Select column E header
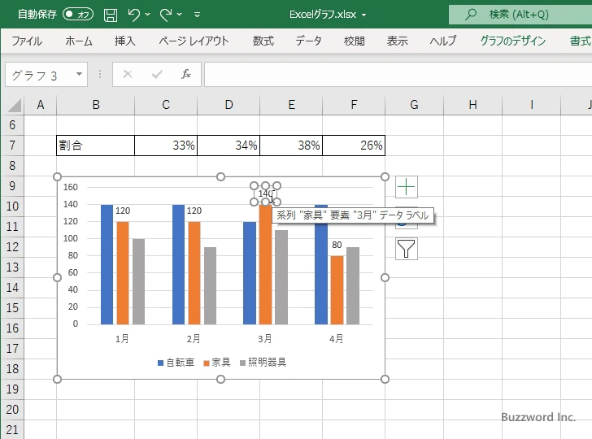 tap(291, 105)
